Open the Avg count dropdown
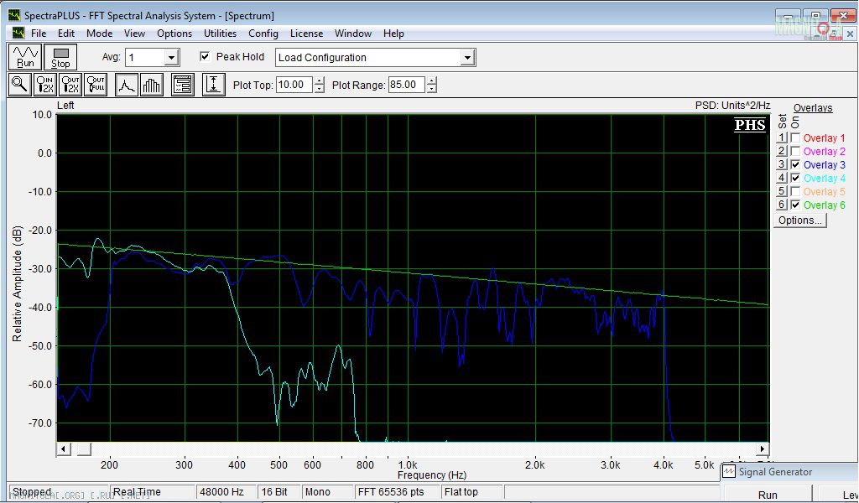Image resolution: width=859 pixels, height=503 pixels. 171,58
